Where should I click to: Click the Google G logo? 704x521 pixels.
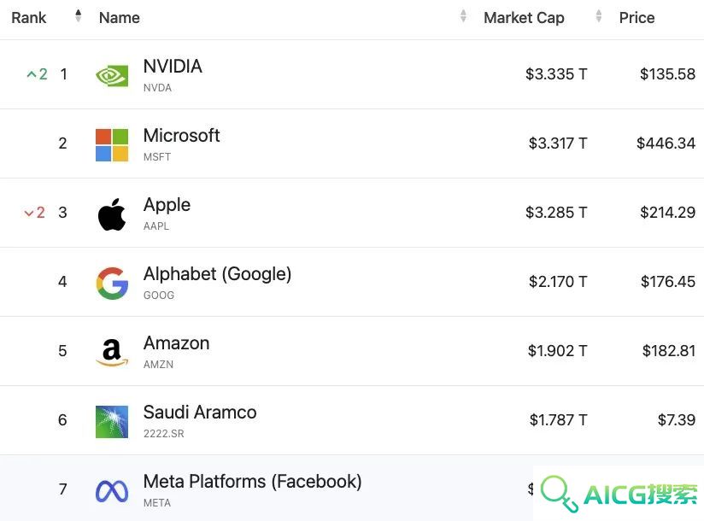click(x=112, y=284)
